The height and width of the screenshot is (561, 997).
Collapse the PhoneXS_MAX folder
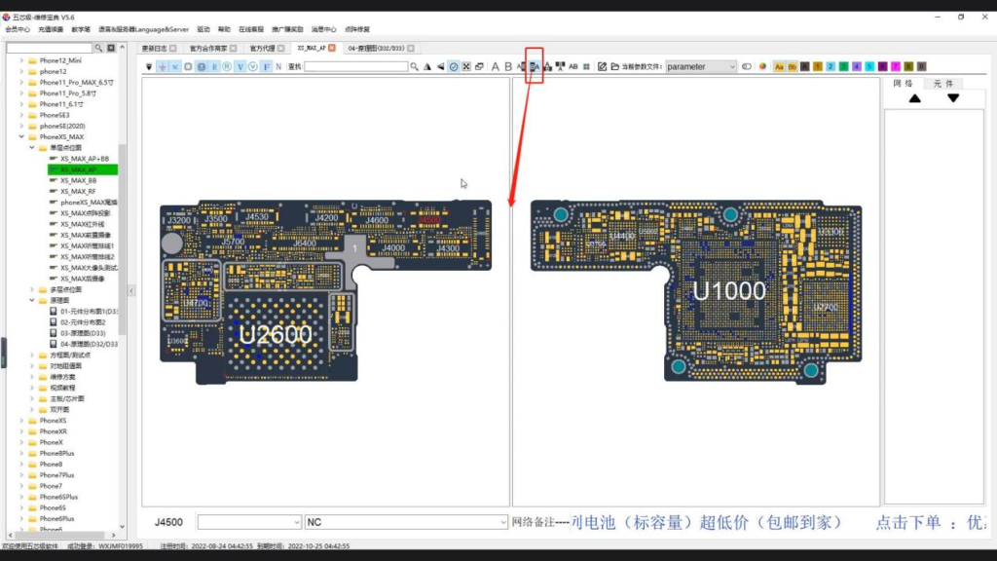21,136
